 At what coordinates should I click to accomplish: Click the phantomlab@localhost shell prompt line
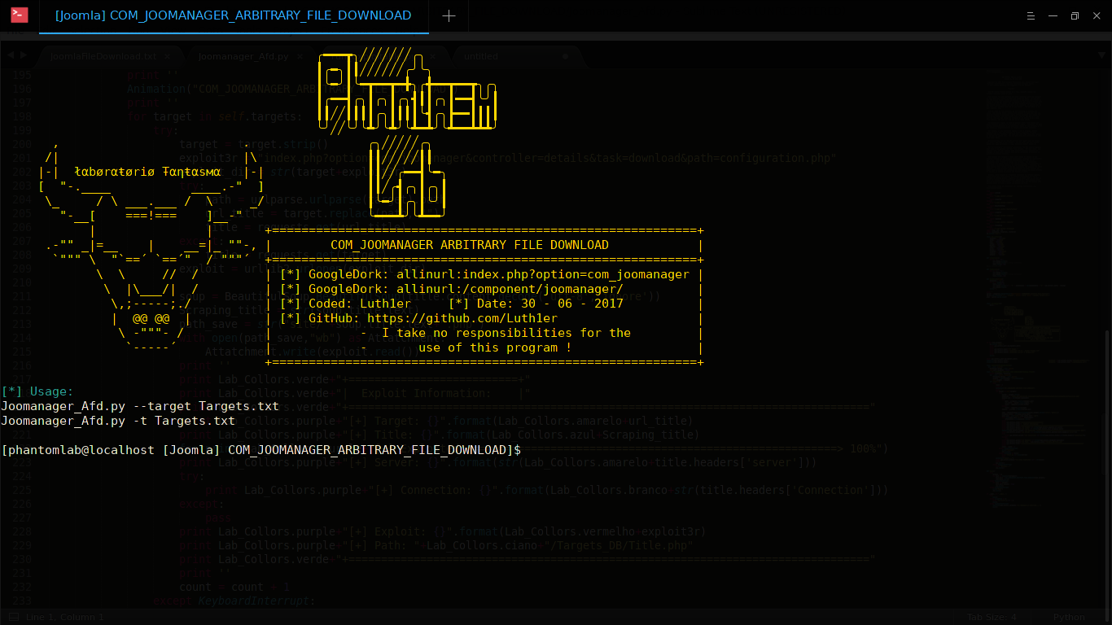coord(261,450)
